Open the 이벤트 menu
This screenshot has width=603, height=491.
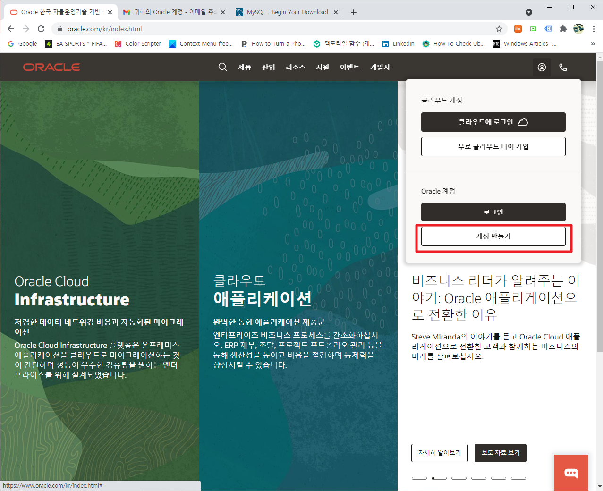[x=350, y=67]
